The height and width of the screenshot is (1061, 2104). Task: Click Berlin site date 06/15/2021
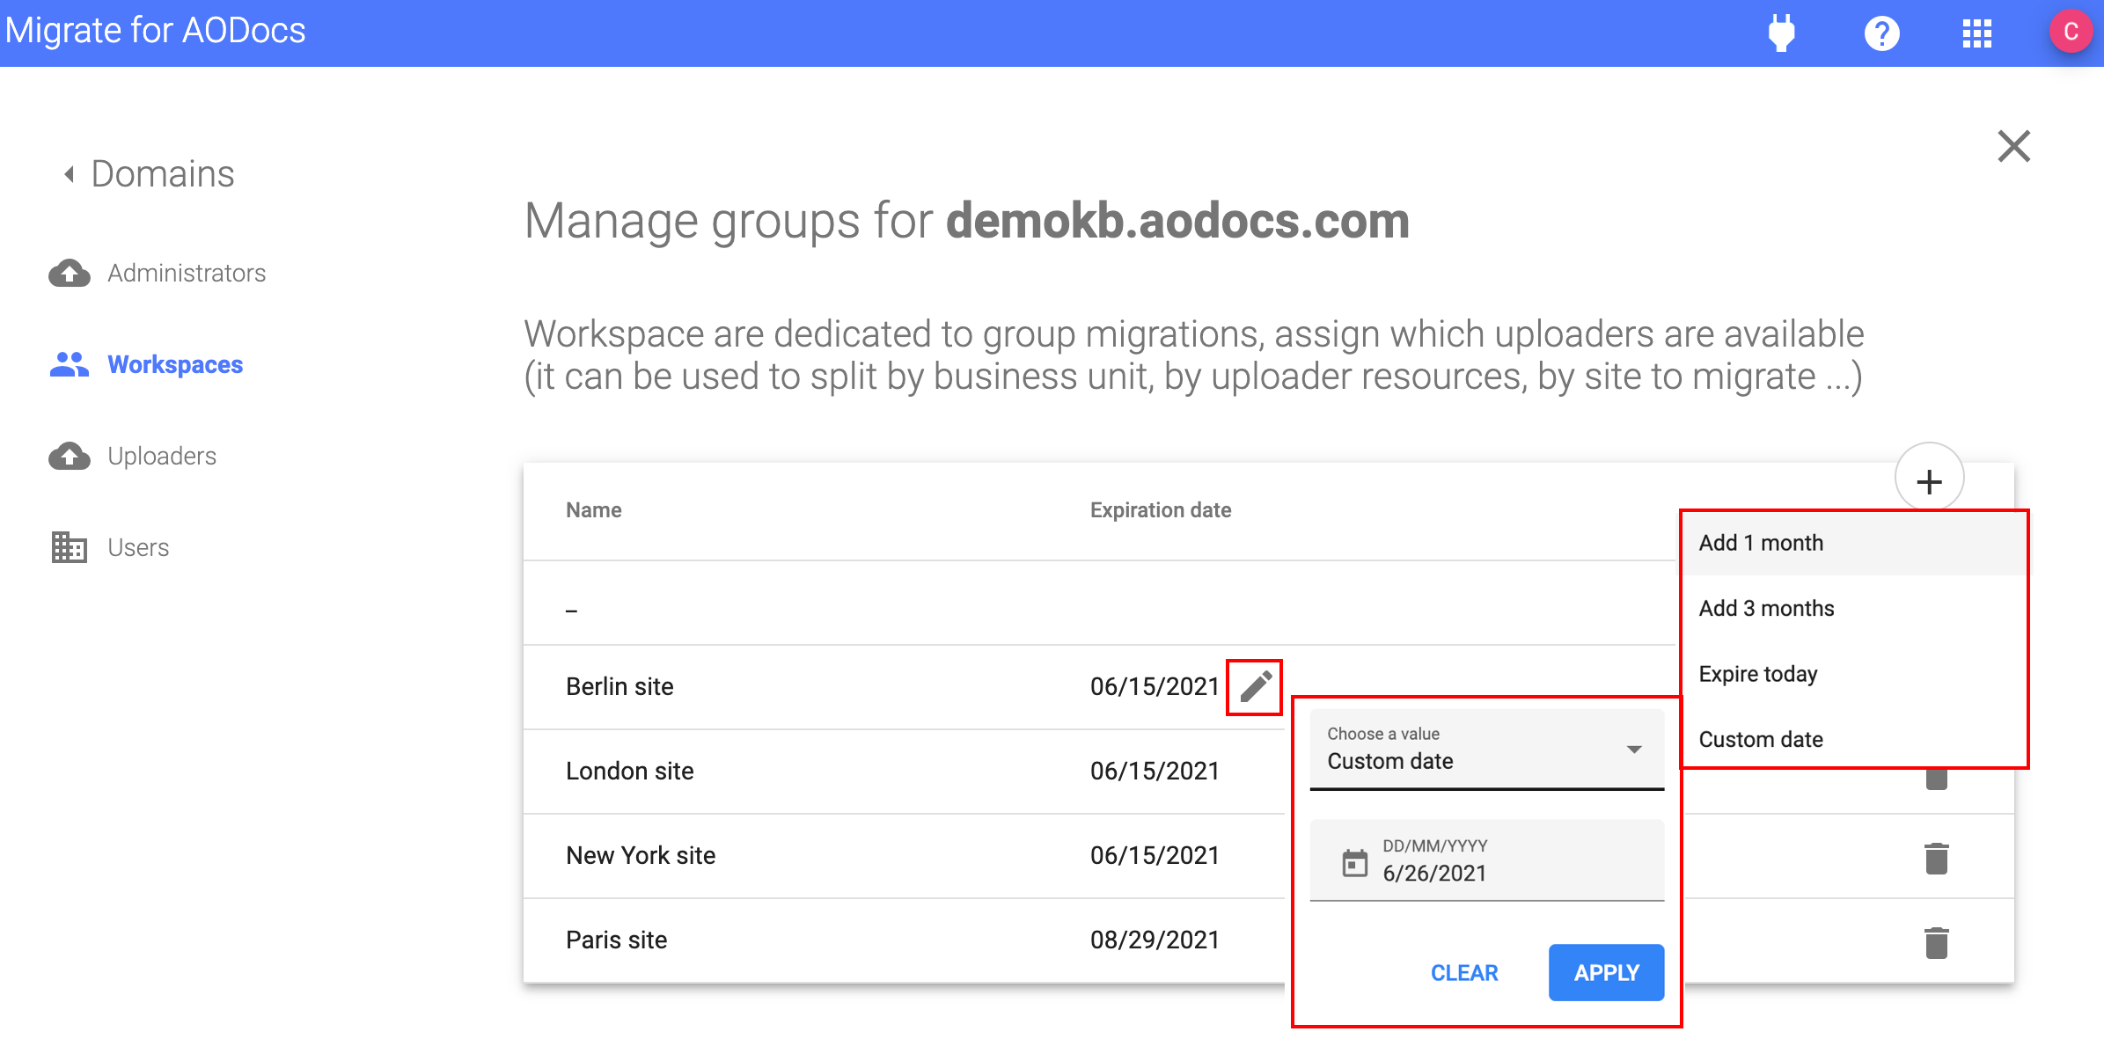click(1155, 687)
